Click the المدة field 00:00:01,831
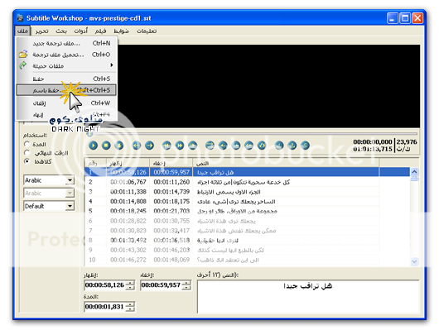Image resolution: width=439 pixels, height=330 pixels. (105, 307)
